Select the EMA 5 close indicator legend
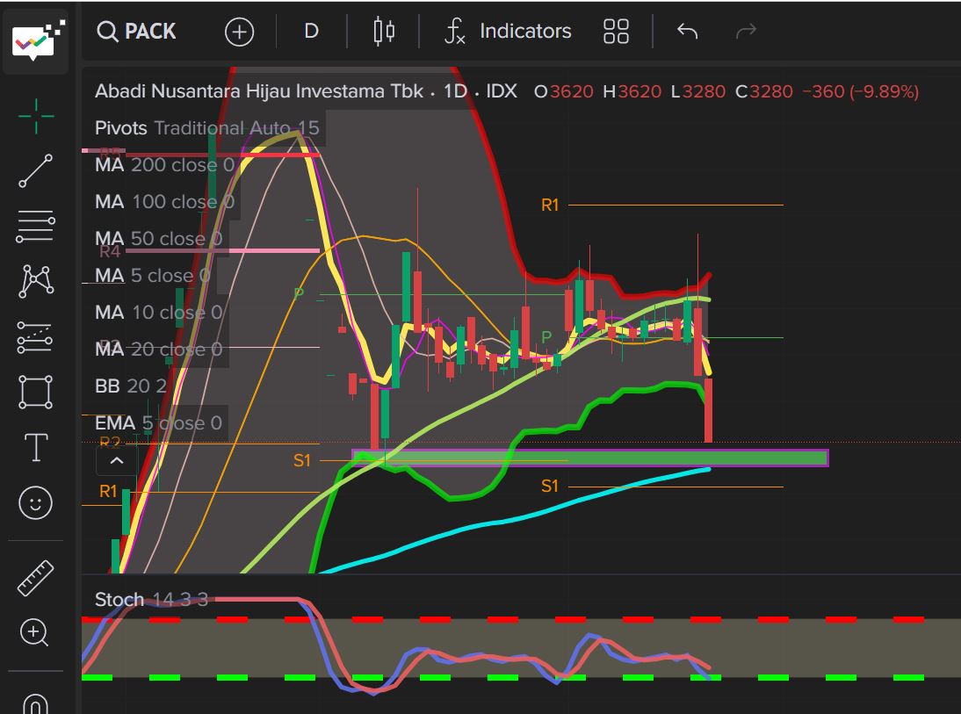Viewport: 961px width, 714px height. point(158,422)
